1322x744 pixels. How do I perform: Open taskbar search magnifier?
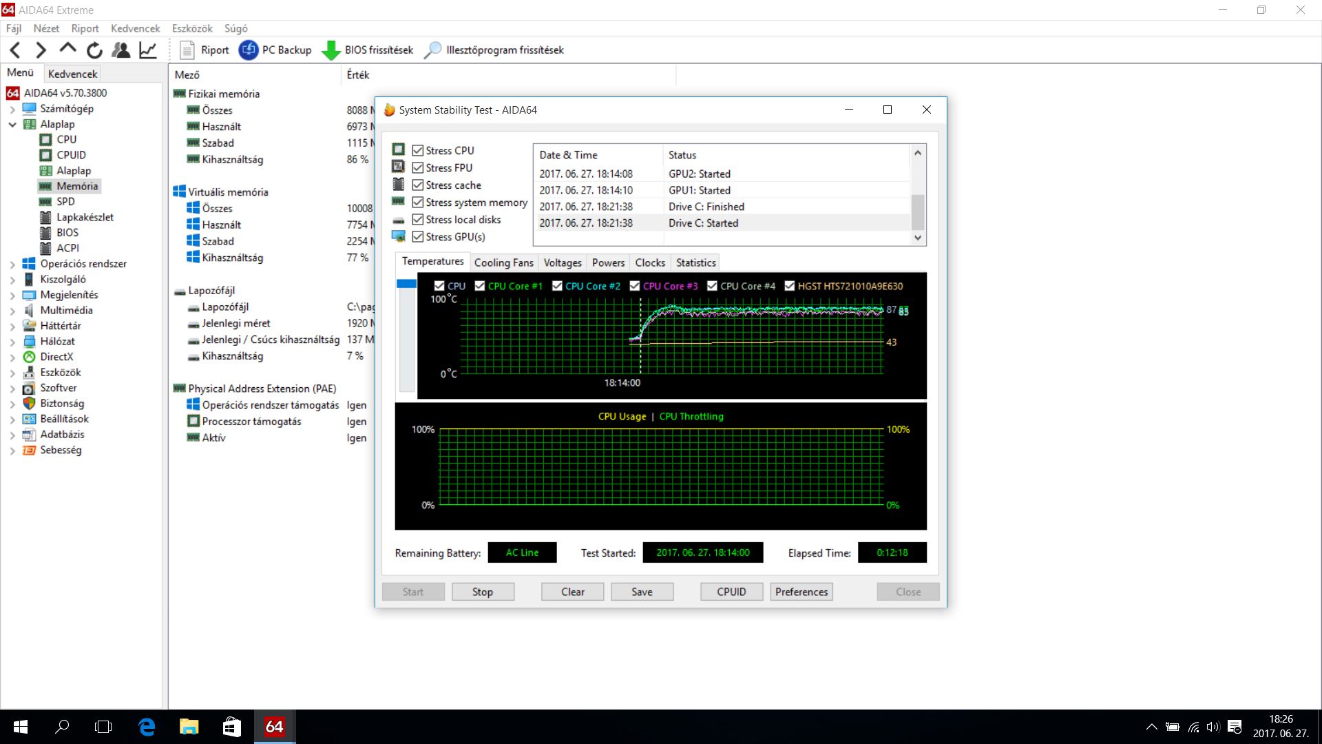[x=62, y=727]
